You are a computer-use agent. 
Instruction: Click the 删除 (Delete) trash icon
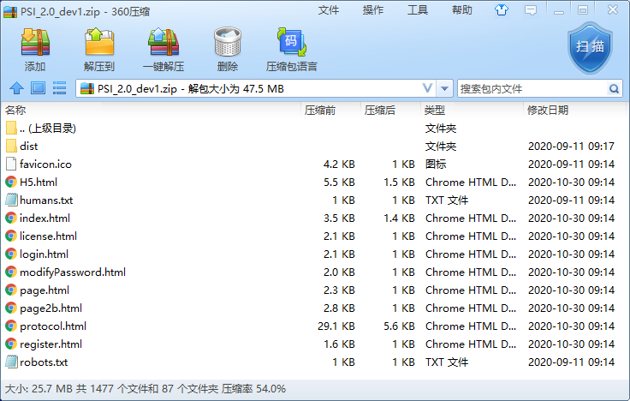pos(228,49)
